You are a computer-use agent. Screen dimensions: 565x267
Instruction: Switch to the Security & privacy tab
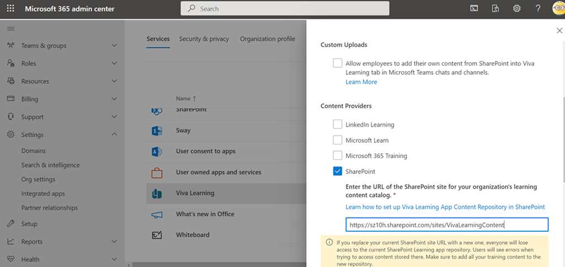[204, 39]
